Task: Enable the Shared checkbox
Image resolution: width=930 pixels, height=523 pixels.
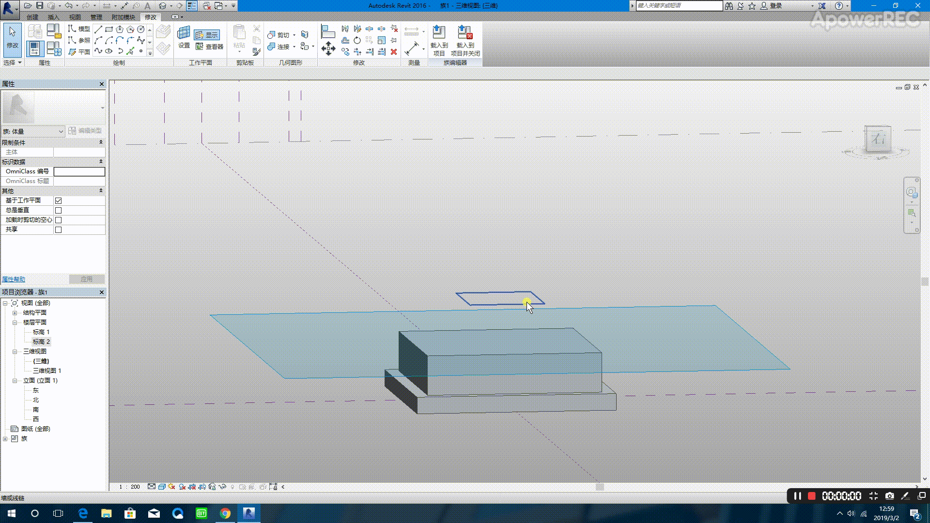Action: coord(59,230)
